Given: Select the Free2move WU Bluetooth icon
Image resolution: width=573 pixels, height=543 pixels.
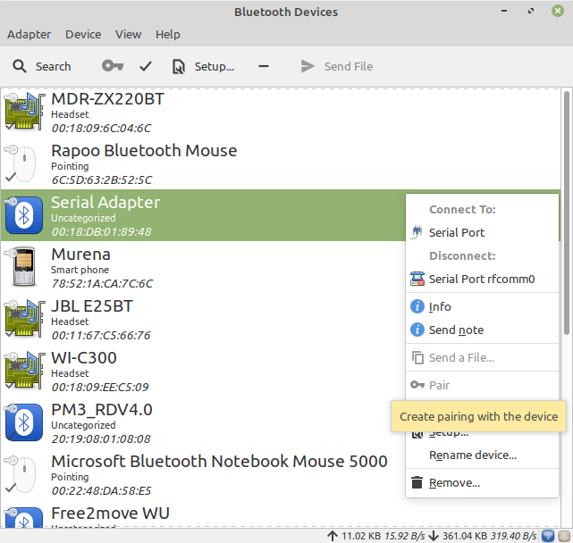Looking at the screenshot, I should 24,517.
